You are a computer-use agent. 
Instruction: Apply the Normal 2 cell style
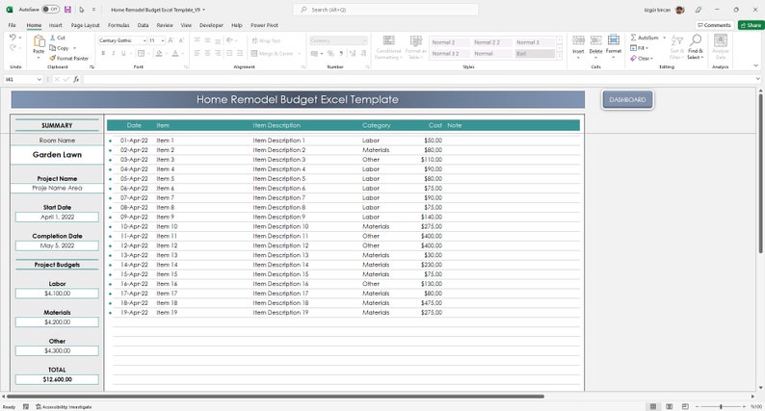(449, 42)
